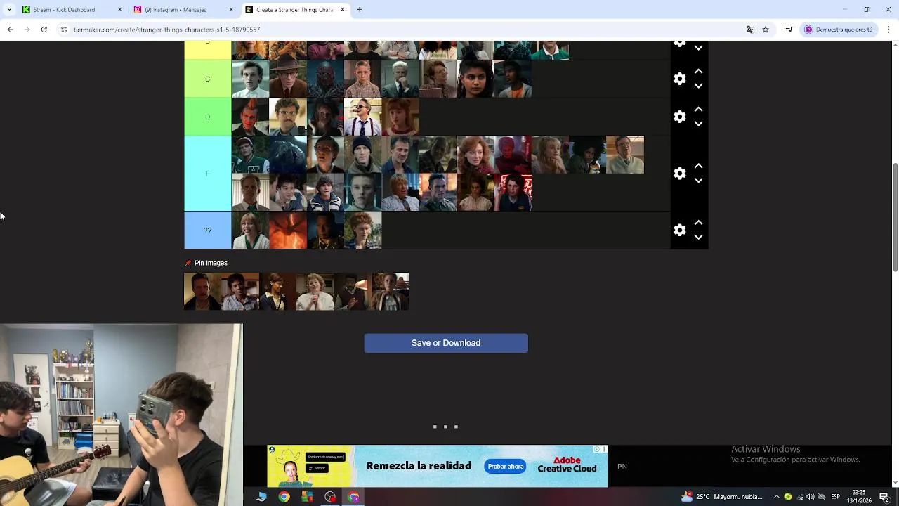Move tier C row down
This screenshot has height=506, width=899.
(698, 86)
